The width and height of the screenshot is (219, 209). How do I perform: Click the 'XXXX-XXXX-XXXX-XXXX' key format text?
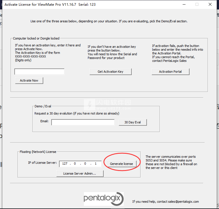[x=30, y=56]
